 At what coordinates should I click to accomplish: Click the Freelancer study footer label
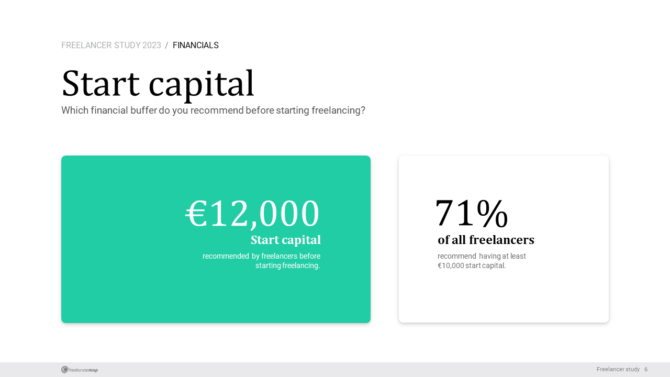[618, 370]
